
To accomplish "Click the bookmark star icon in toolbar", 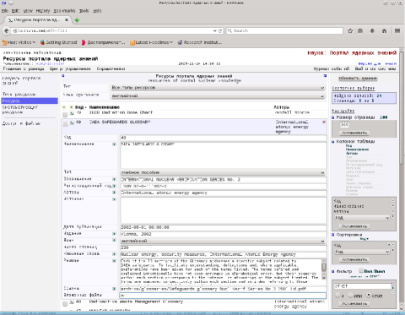I will 350,31.
